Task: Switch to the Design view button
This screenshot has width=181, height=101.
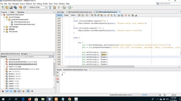Action: coord(66,15)
